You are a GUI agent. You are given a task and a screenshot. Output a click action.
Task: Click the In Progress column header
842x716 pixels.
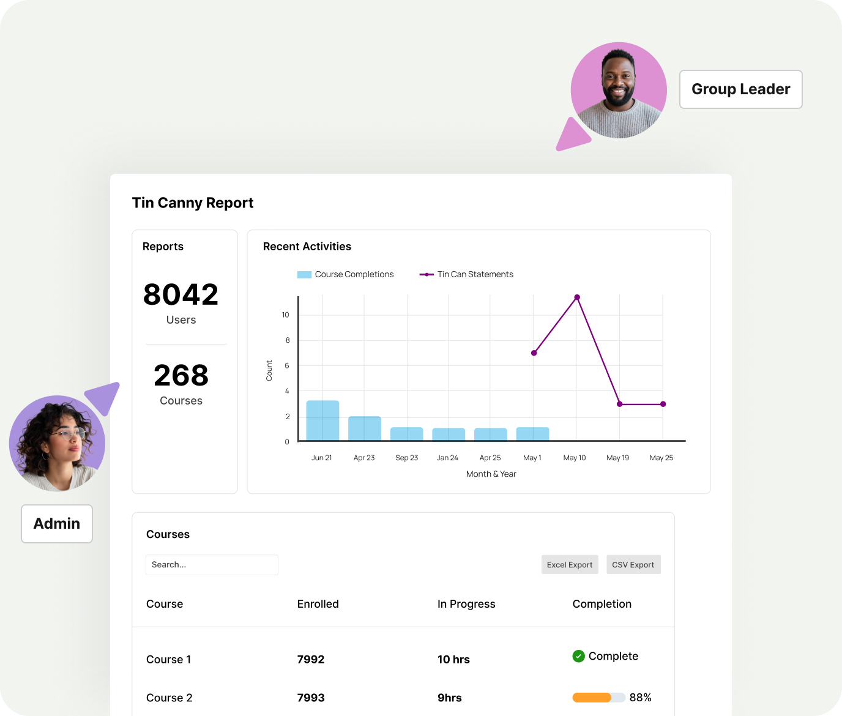click(x=466, y=604)
